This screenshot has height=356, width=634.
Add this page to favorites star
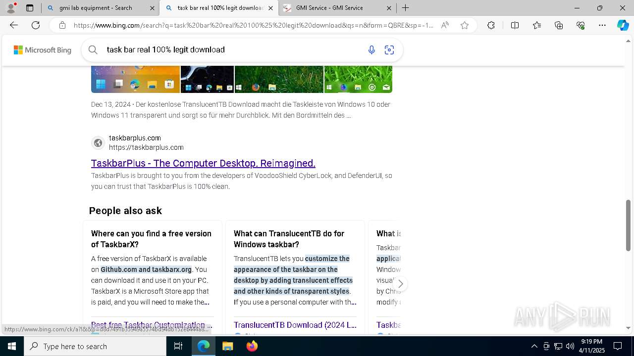pos(465,25)
